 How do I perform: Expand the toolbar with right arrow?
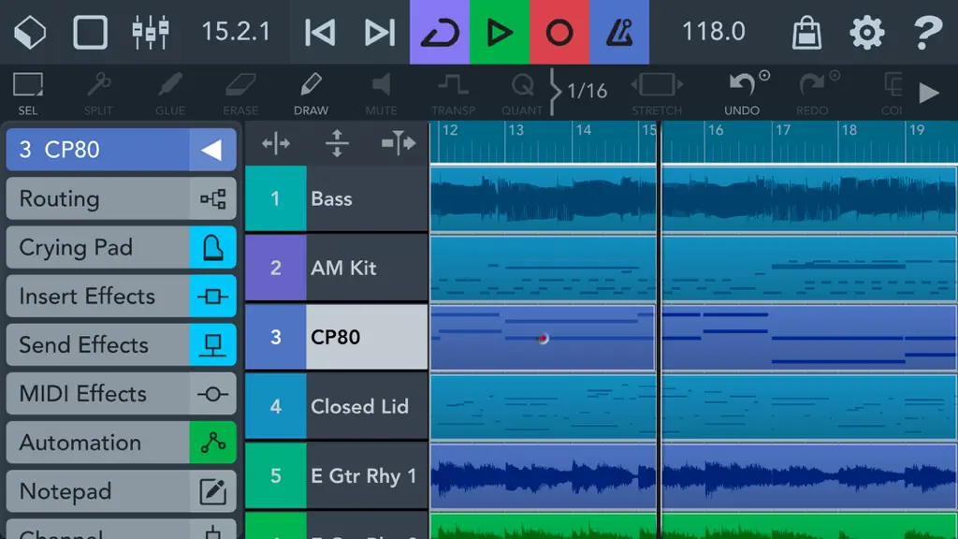[930, 93]
